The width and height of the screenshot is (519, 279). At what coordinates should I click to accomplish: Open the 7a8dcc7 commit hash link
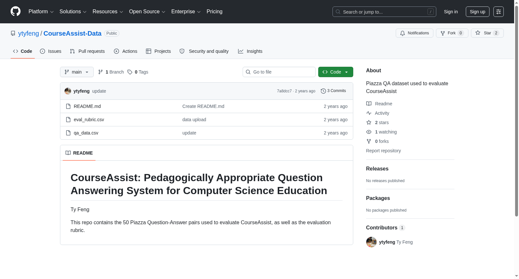[x=284, y=91]
